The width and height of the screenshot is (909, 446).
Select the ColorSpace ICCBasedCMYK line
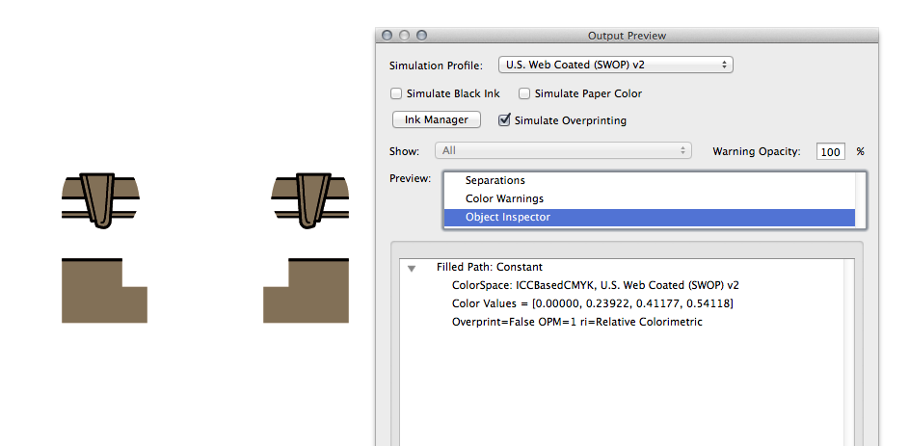pos(596,285)
